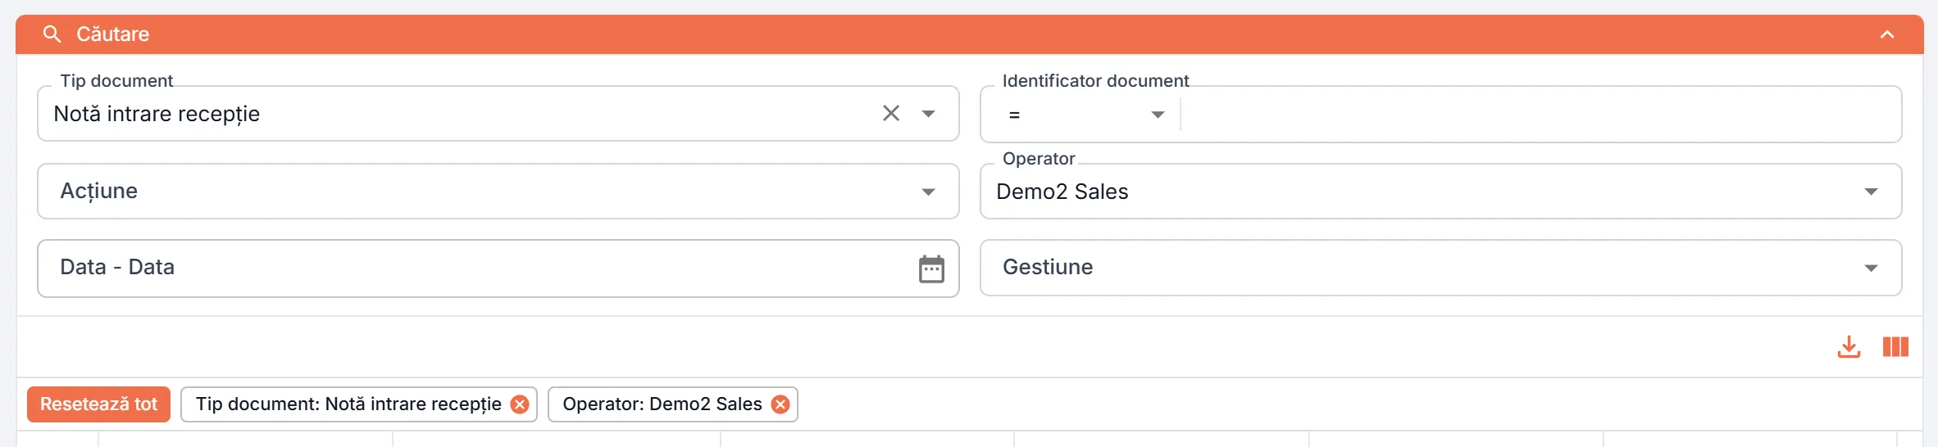
Task: Remove the Operator Demo2 Sales filter chip
Action: point(780,404)
